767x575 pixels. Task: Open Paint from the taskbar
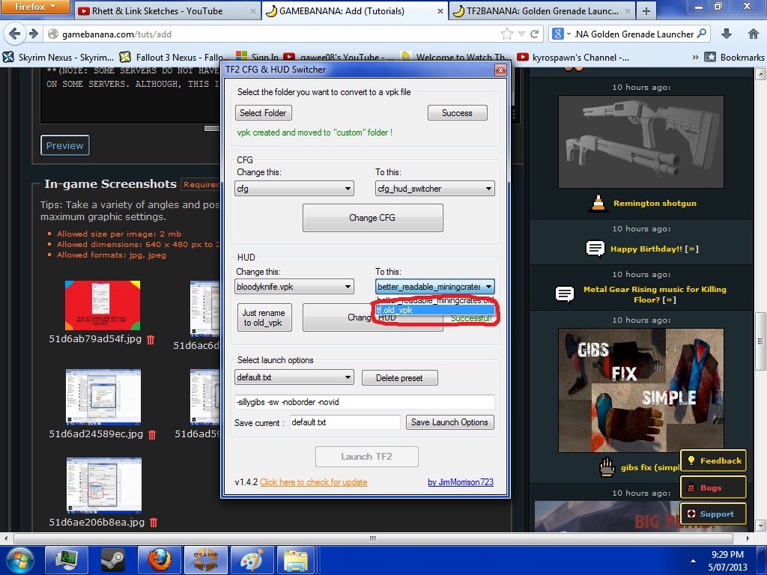point(252,560)
